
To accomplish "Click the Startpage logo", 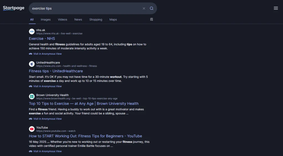I will pyautogui.click(x=14, y=8).
